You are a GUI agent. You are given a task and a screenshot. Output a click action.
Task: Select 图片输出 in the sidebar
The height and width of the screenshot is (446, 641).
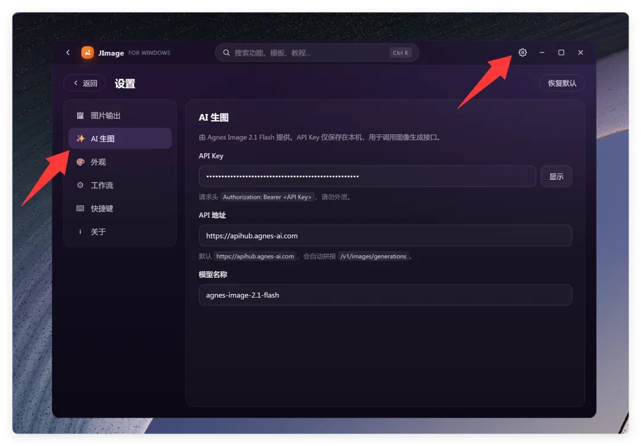[120, 115]
